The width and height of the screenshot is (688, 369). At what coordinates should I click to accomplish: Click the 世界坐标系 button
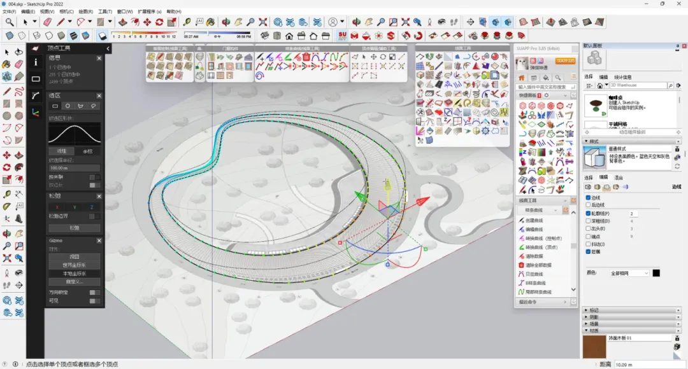74,265
